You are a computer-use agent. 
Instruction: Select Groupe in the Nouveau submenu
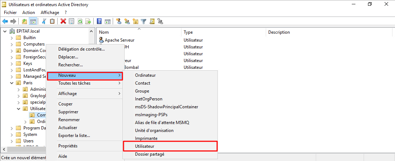point(142,91)
